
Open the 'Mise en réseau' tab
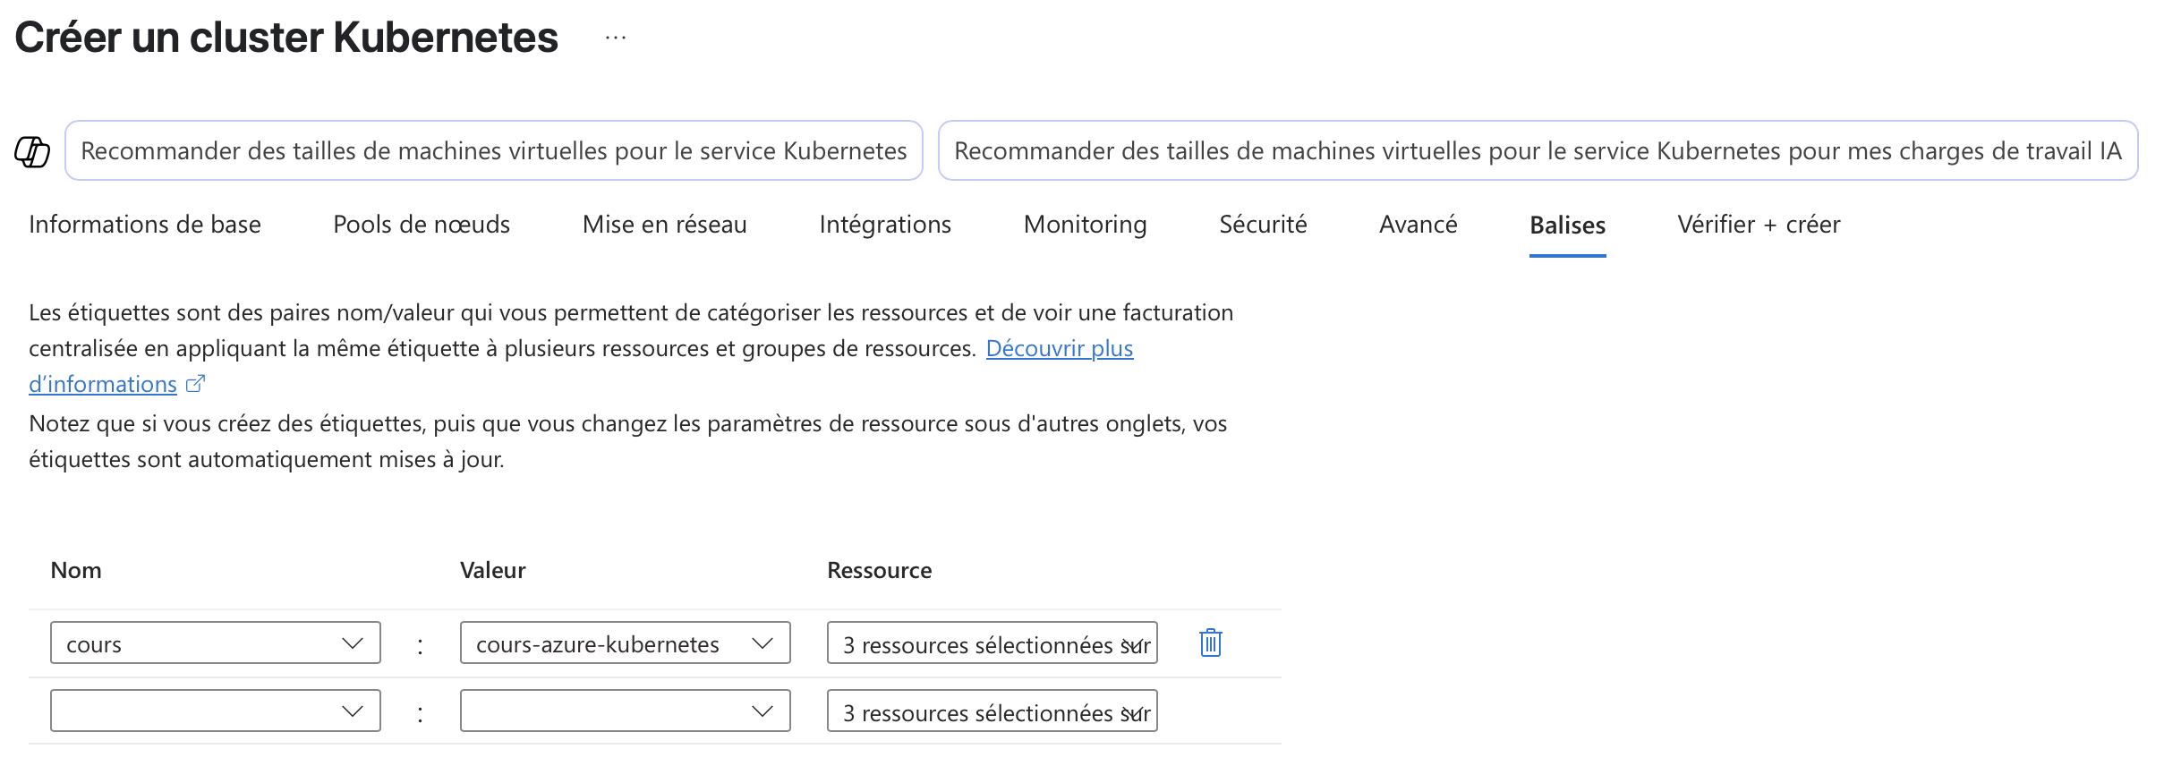pos(664,225)
